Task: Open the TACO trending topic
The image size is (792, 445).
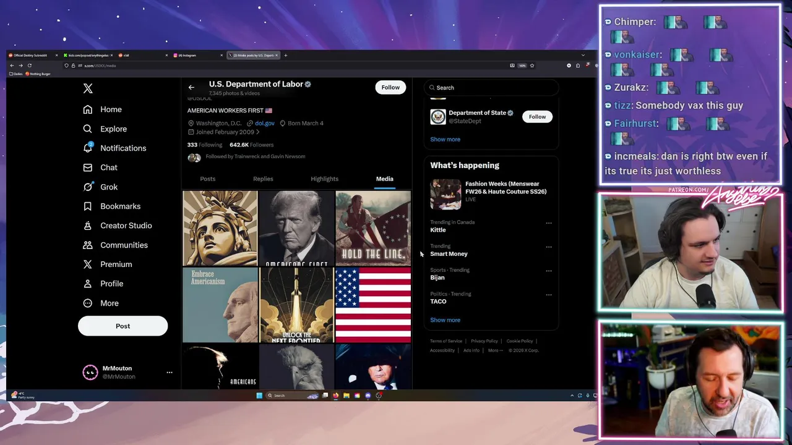Action: coord(438,302)
